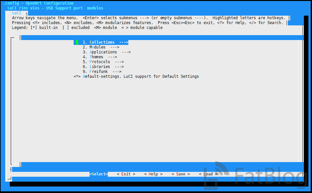This screenshot has height=193, width=312.
Task: Click the < Load > button
Action: (x=208, y=174)
